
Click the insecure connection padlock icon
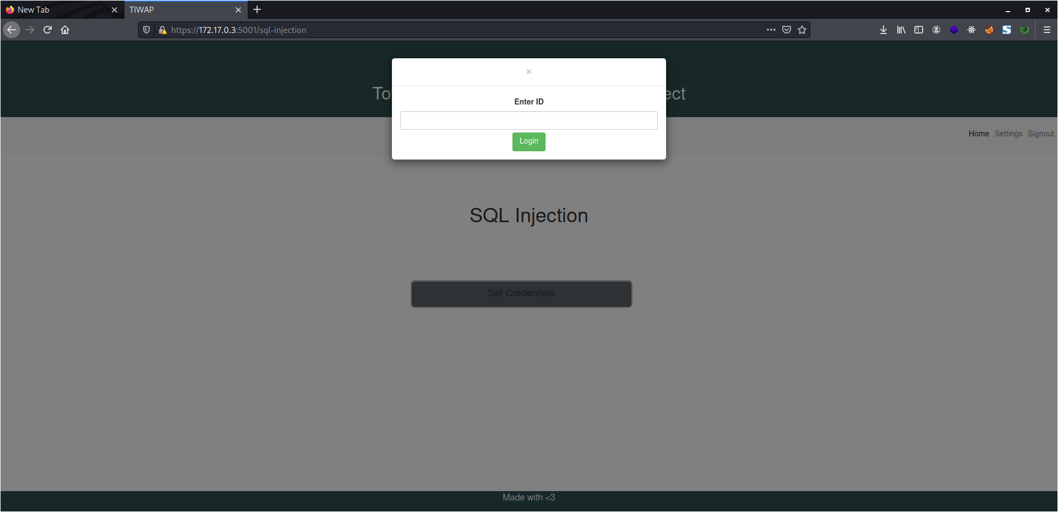click(x=162, y=30)
